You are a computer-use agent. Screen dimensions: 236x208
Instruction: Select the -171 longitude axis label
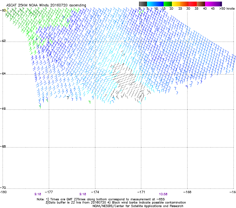(x=141, y=192)
